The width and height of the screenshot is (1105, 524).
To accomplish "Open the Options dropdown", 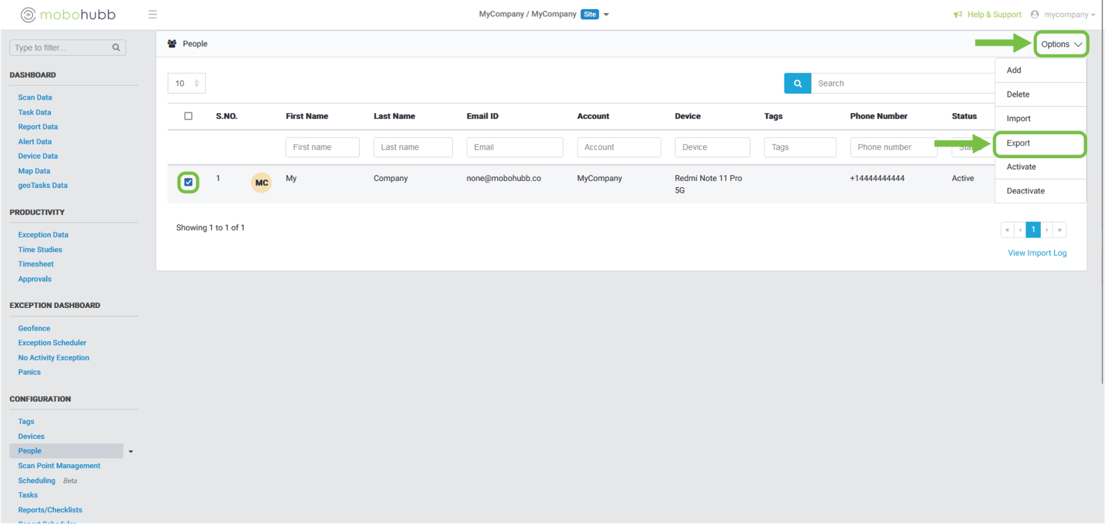I will pos(1061,44).
